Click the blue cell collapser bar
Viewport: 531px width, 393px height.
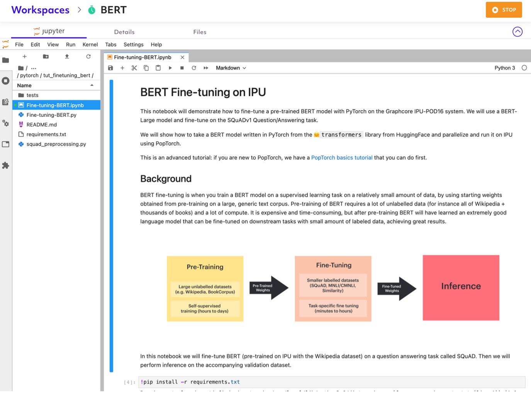coord(111,226)
